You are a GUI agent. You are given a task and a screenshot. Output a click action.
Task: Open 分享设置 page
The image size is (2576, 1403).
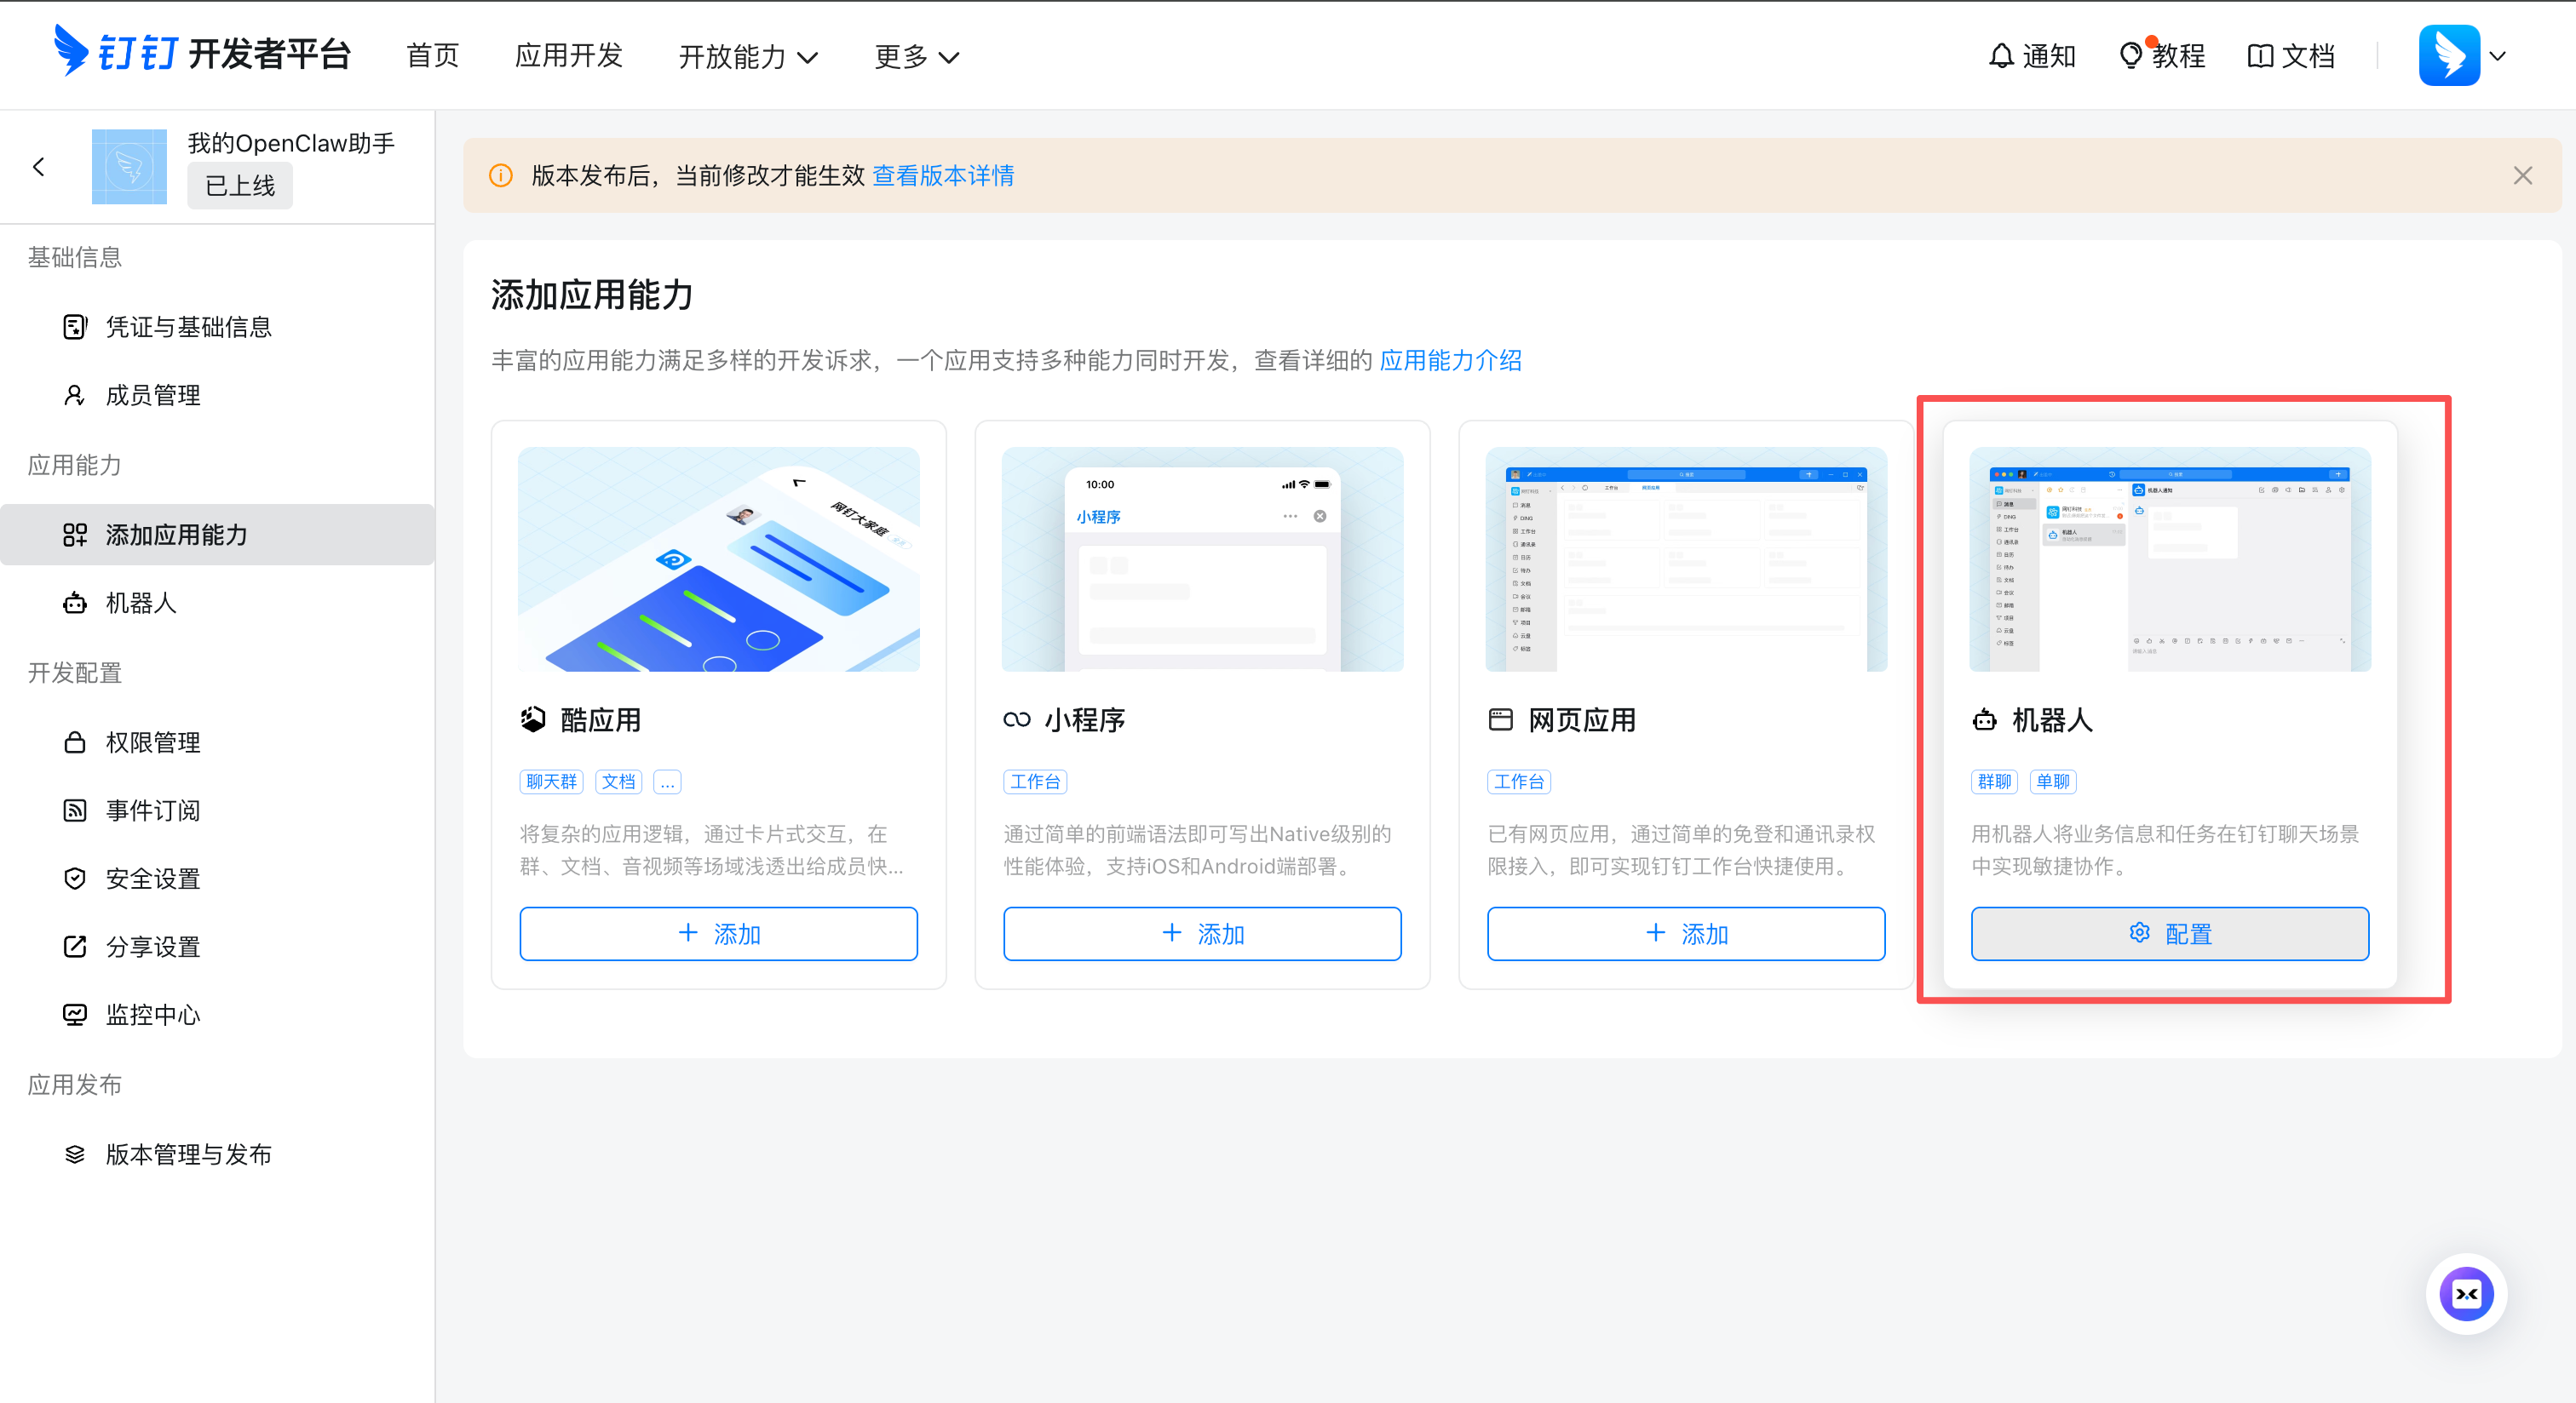[153, 947]
